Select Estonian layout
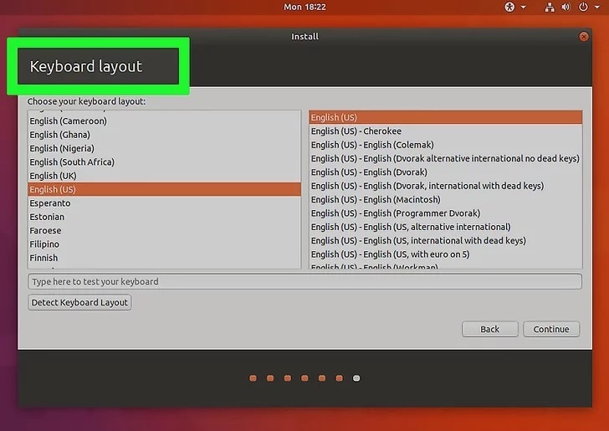This screenshot has height=431, width=609. pos(164,217)
